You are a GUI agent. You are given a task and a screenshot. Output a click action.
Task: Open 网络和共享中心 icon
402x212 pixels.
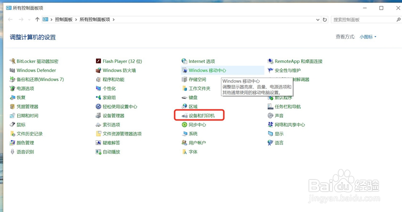coord(271,125)
